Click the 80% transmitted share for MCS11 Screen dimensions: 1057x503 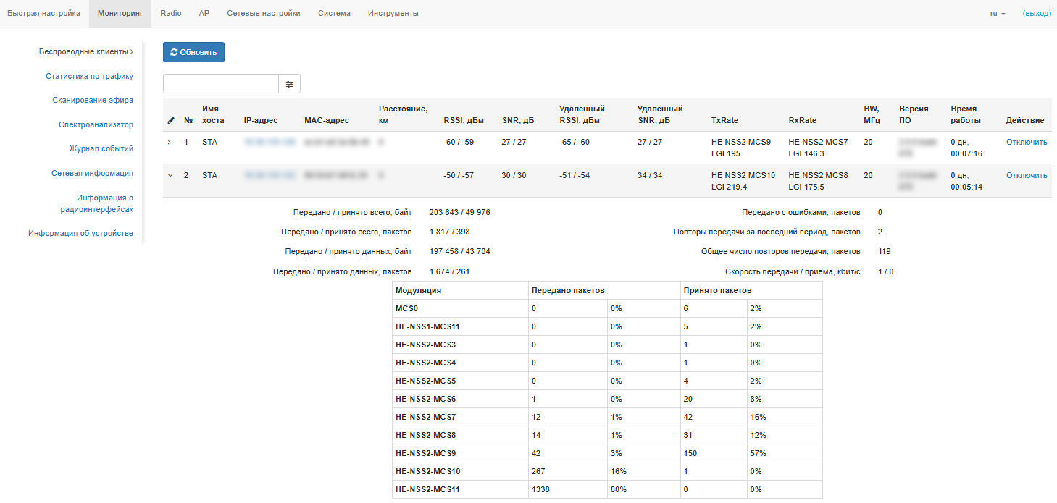[x=619, y=489]
